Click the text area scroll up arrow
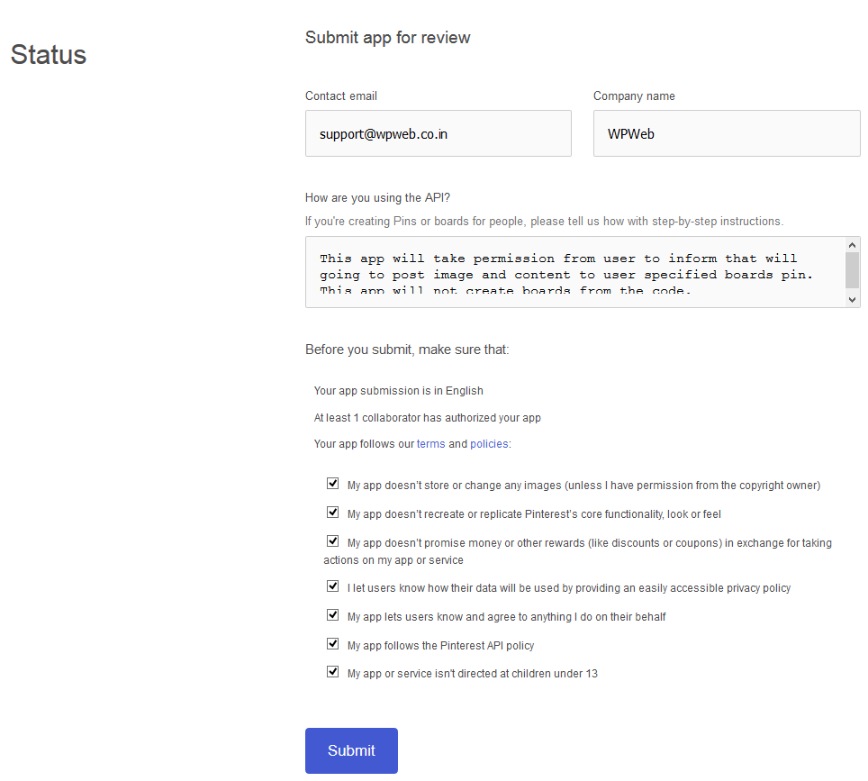The height and width of the screenshot is (781, 868). pos(853,244)
